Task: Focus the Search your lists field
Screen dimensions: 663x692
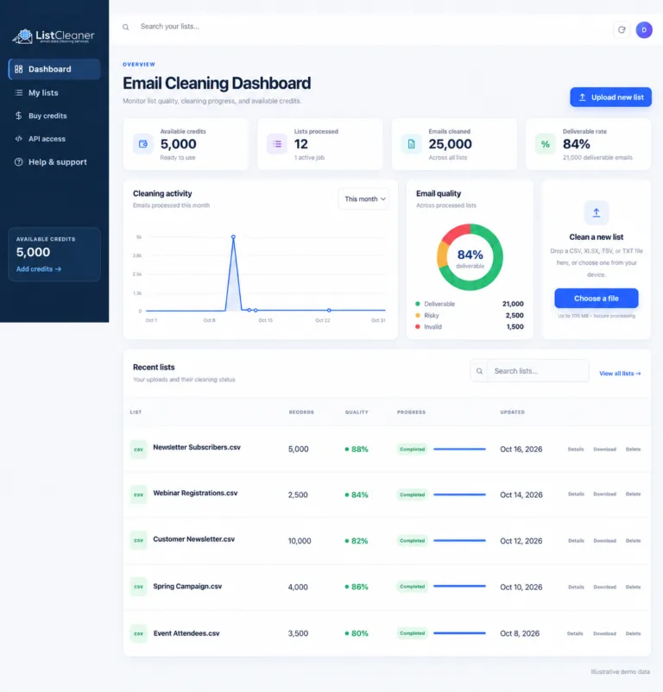Action: click(170, 27)
